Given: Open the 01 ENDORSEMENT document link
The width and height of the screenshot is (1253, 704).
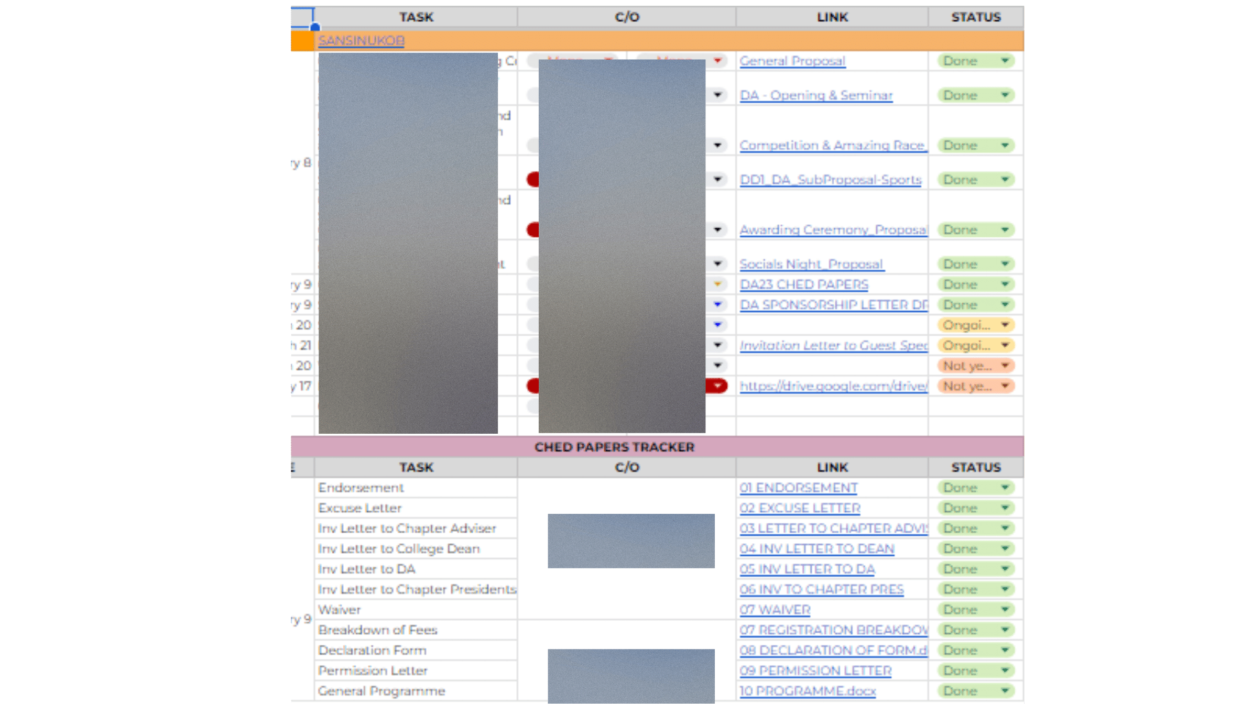Looking at the screenshot, I should (798, 488).
